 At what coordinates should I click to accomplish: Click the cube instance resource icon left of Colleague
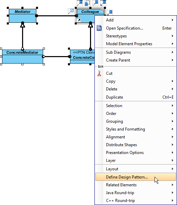coord(71,11)
